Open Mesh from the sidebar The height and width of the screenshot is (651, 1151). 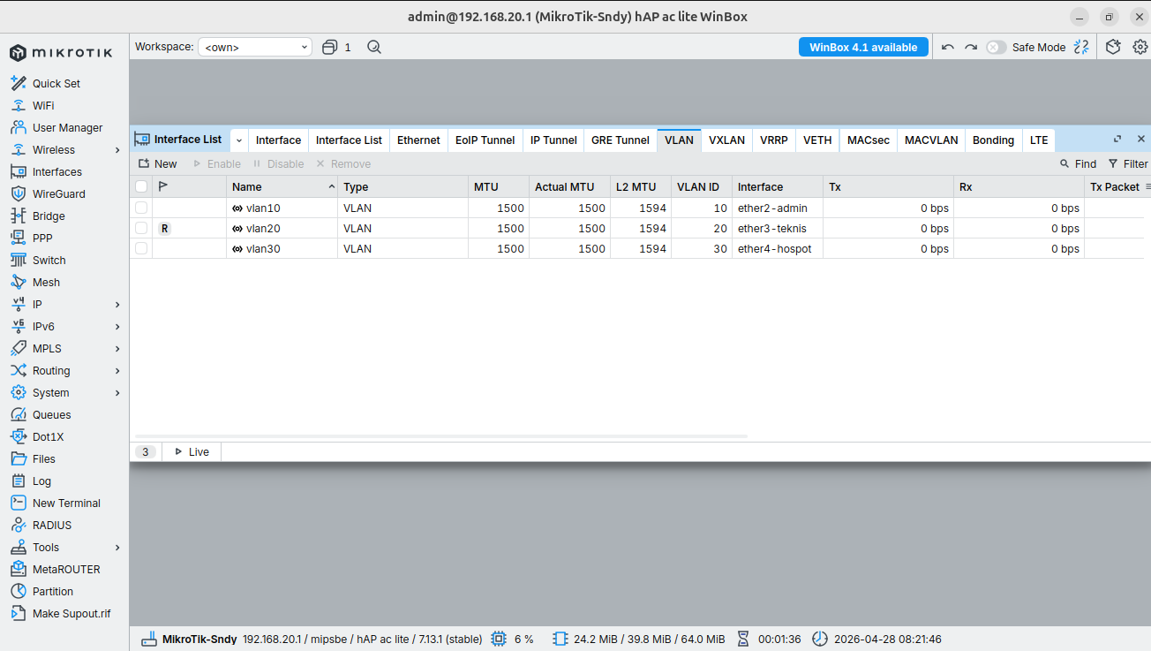point(46,282)
